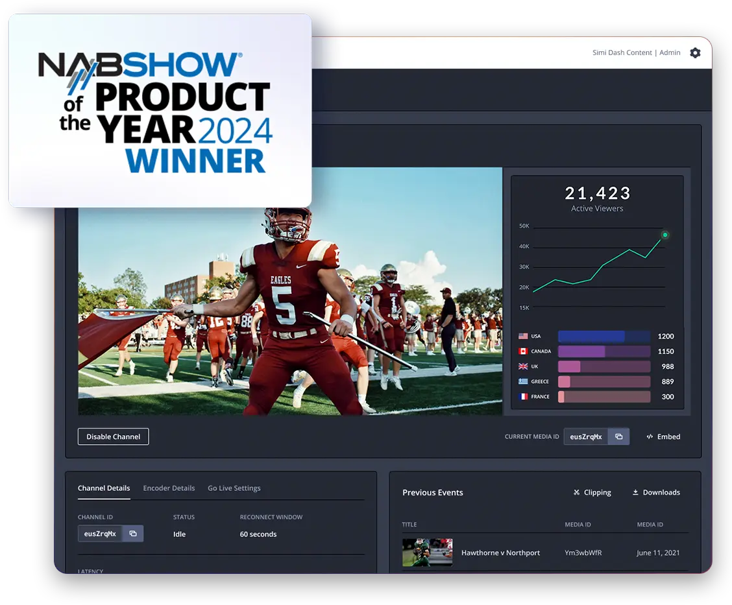This screenshot has width=732, height=605.
Task: Click the Canada flag icon
Action: point(523,351)
